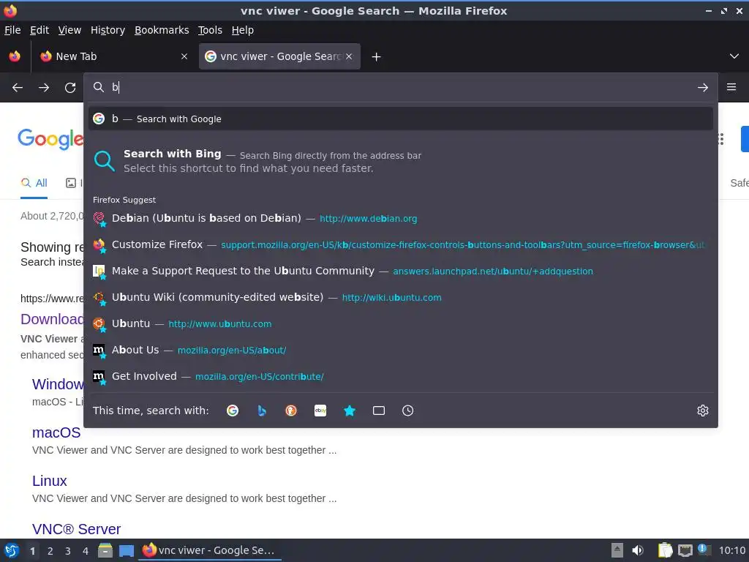Open the Tools menu
This screenshot has width=749, height=562.
[x=210, y=30]
